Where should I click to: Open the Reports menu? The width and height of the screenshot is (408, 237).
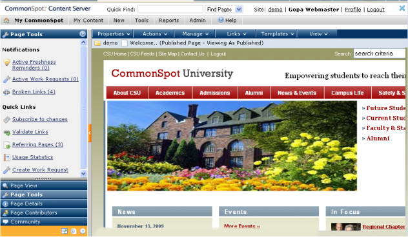point(169,20)
